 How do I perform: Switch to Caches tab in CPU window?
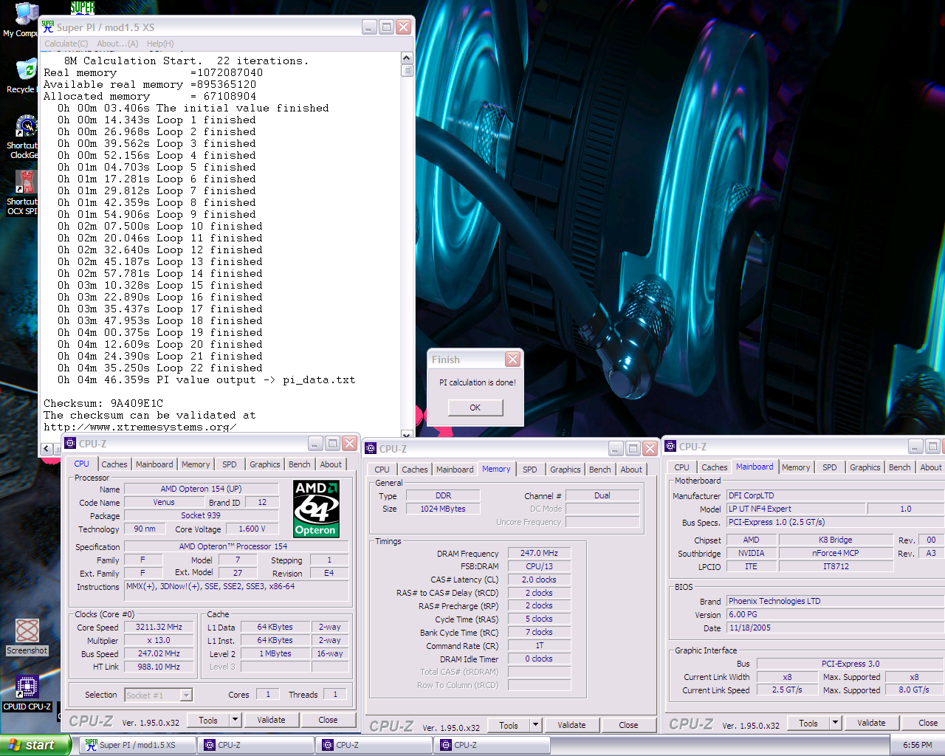coord(114,464)
